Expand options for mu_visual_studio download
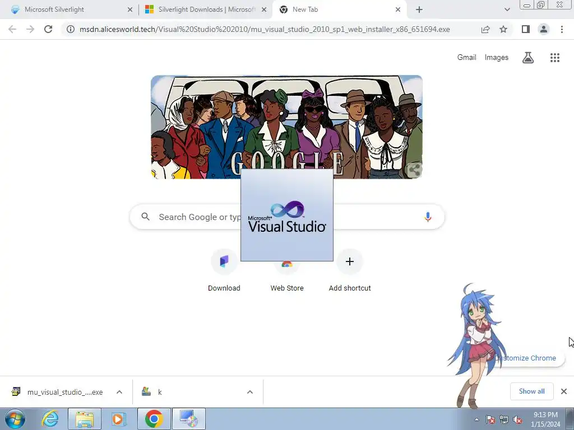Screen dimensions: 574x430 pos(119,392)
